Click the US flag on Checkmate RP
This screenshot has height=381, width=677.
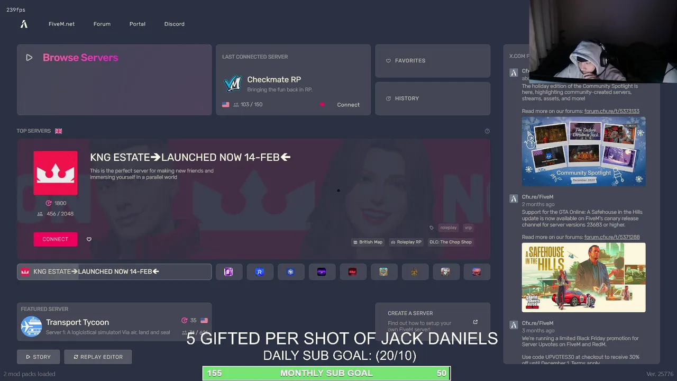(226, 105)
